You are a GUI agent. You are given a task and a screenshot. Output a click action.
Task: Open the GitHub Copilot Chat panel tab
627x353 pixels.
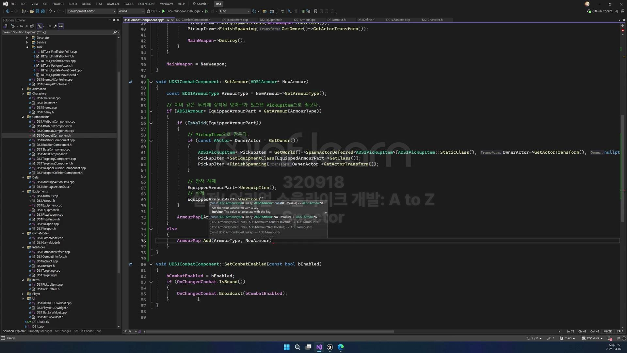point(87,331)
